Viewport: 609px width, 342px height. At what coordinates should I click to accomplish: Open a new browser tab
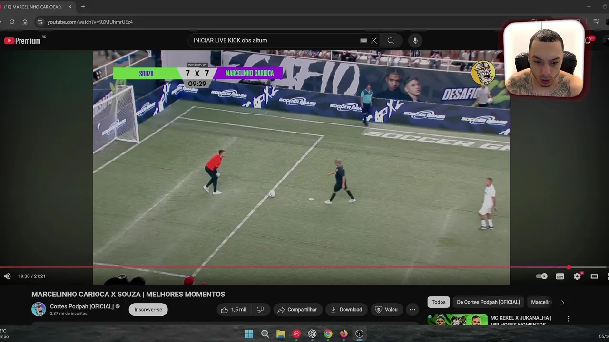click(x=83, y=7)
